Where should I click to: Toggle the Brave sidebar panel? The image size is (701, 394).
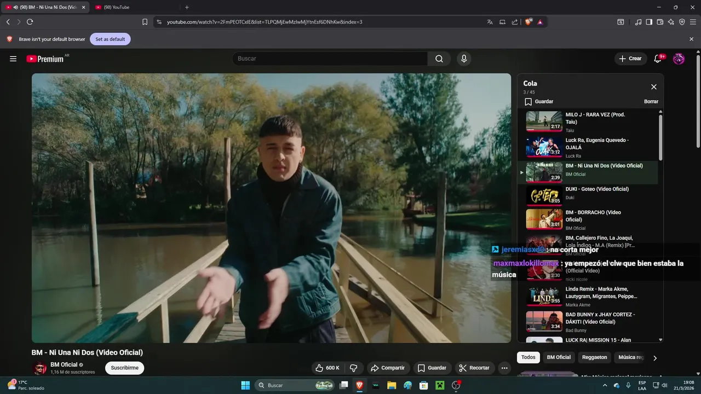(x=649, y=22)
